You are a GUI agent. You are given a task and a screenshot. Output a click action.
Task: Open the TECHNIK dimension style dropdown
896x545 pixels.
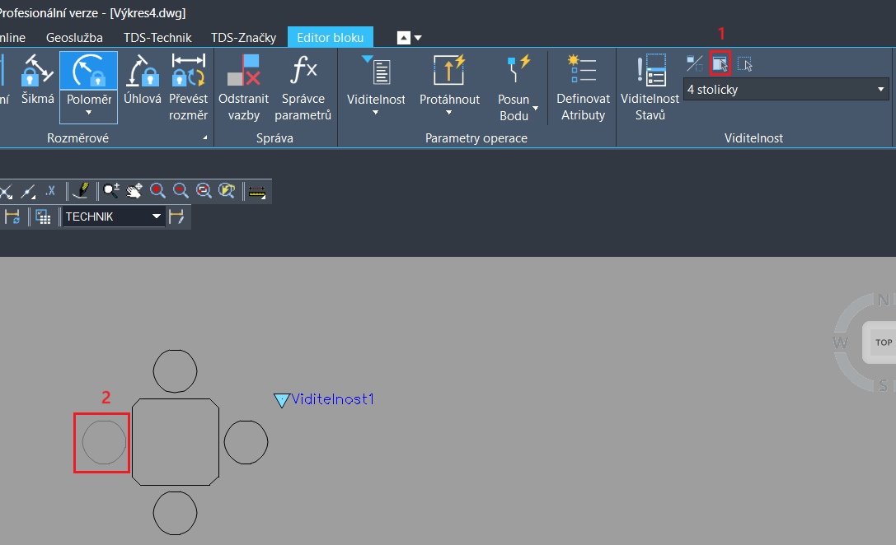pos(157,217)
